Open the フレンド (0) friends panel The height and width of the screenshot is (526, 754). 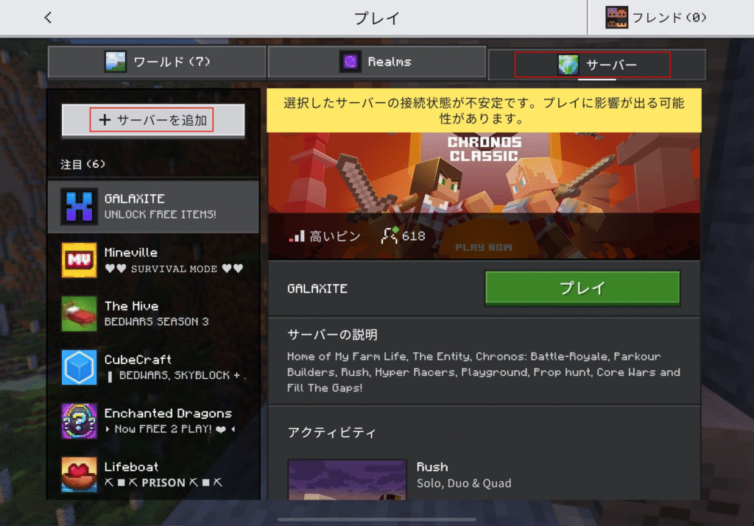point(670,18)
